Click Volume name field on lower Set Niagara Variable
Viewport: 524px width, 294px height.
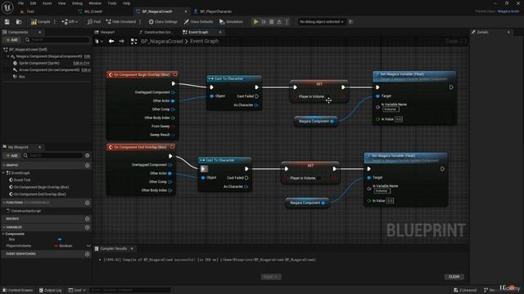[x=382, y=191]
